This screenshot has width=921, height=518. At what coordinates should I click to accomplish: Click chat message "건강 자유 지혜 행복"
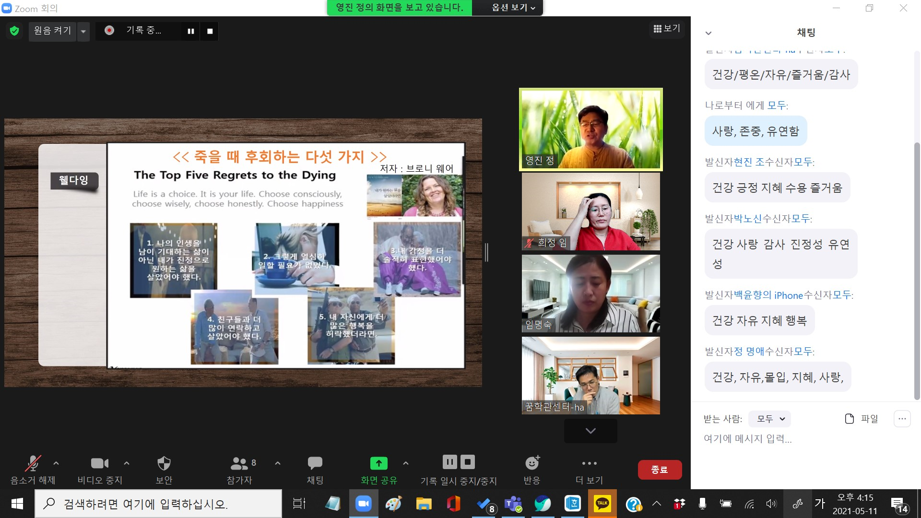pyautogui.click(x=759, y=320)
